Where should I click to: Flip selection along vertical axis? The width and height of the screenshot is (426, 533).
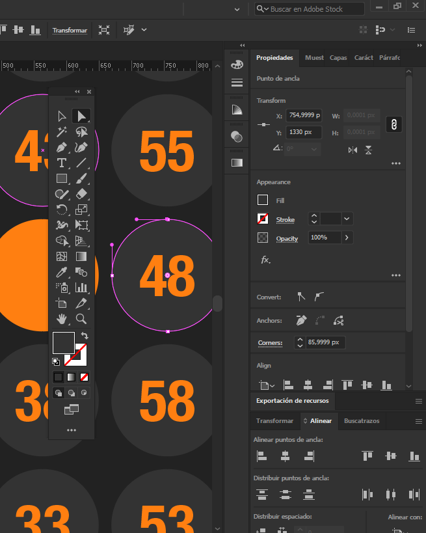tap(369, 150)
